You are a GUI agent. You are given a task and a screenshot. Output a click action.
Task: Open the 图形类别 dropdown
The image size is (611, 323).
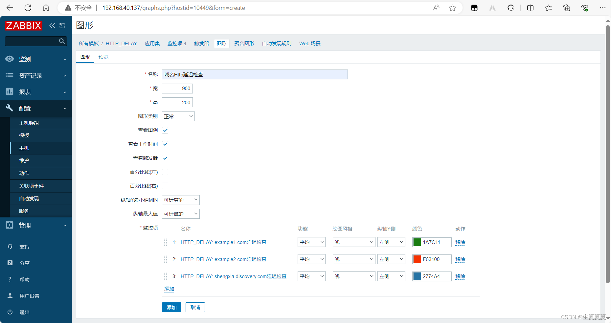click(178, 116)
